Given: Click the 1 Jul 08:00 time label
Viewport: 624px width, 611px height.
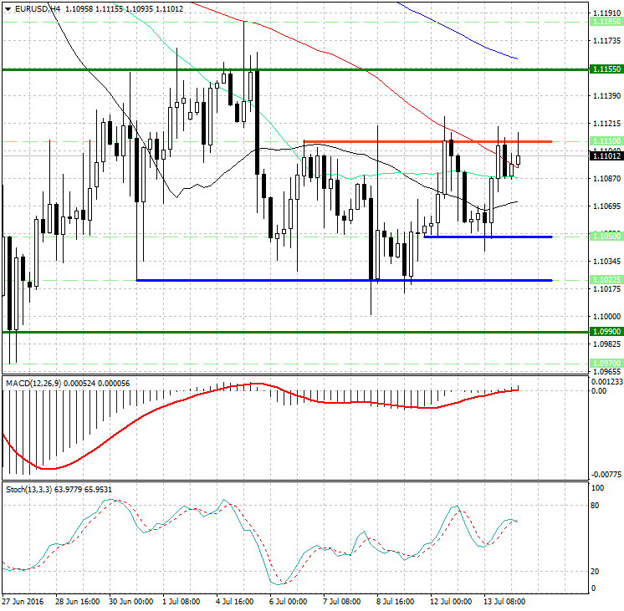Looking at the screenshot, I should click(x=181, y=601).
